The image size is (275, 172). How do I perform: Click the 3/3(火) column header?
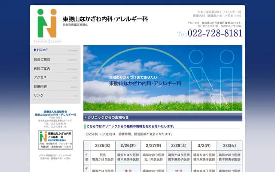pos(228,146)
